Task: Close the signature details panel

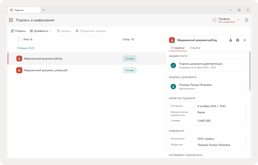Action: (244, 40)
